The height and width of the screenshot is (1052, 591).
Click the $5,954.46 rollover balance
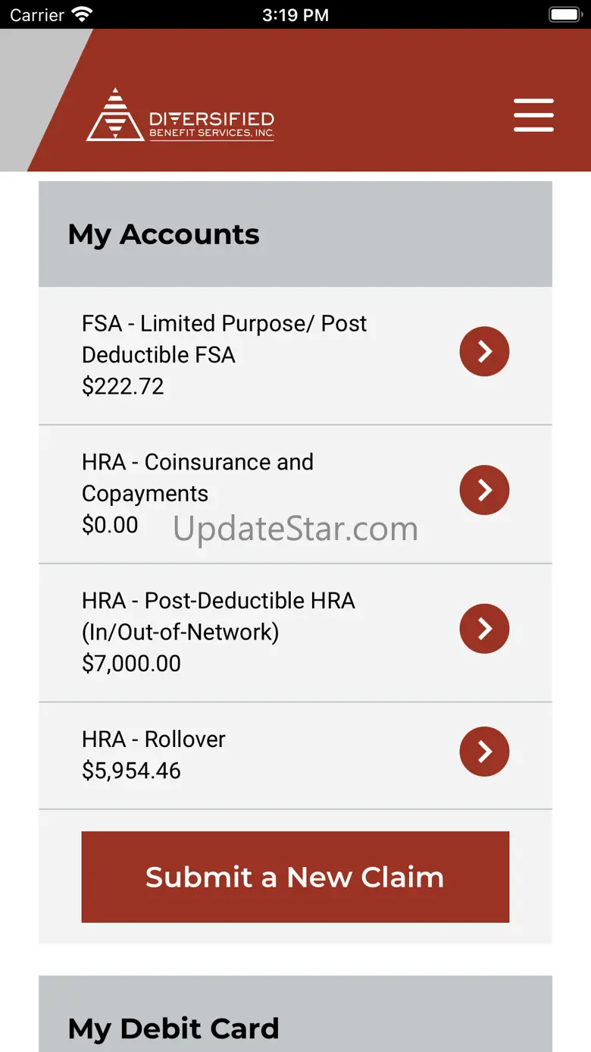[x=131, y=771]
